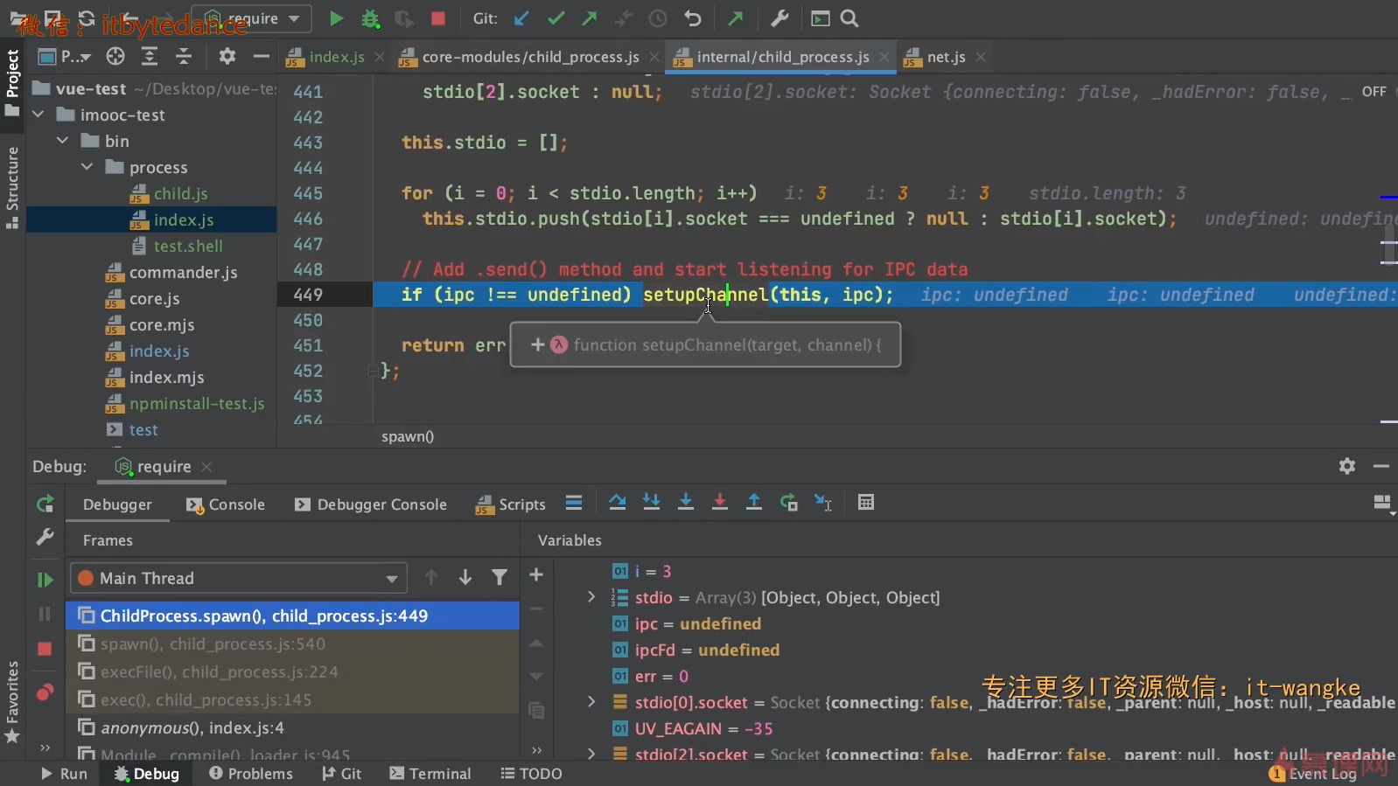Open TODO tool window

pos(532,774)
